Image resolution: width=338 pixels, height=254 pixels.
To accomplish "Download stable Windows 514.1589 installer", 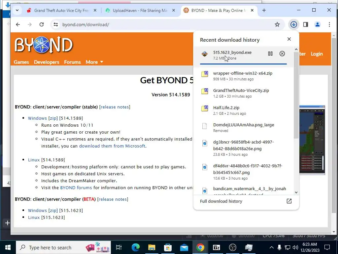I will (x=37, y=118).
